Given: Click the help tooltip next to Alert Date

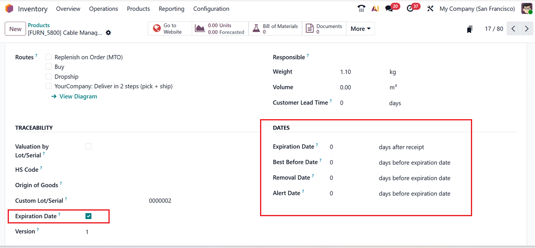Looking at the screenshot, I should tap(303, 191).
